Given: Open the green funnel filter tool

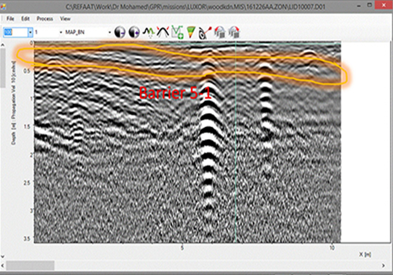Looking at the screenshot, I should pyautogui.click(x=191, y=32).
